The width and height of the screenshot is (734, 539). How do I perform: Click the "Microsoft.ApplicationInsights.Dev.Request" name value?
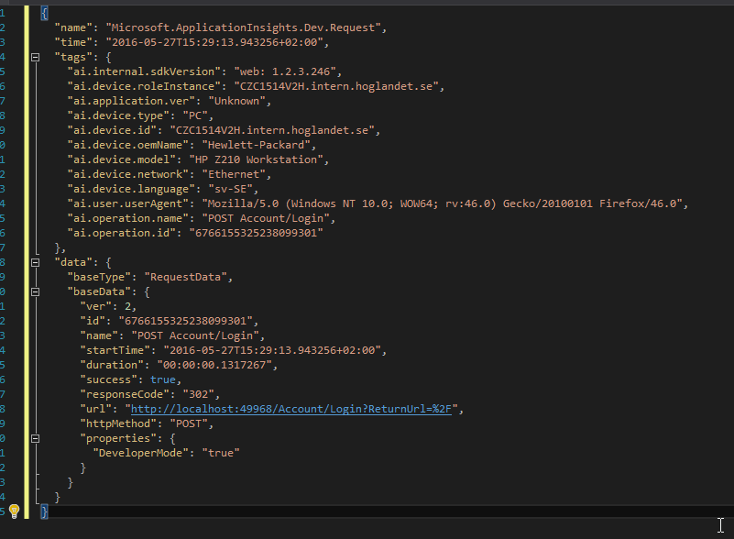[x=244, y=27]
